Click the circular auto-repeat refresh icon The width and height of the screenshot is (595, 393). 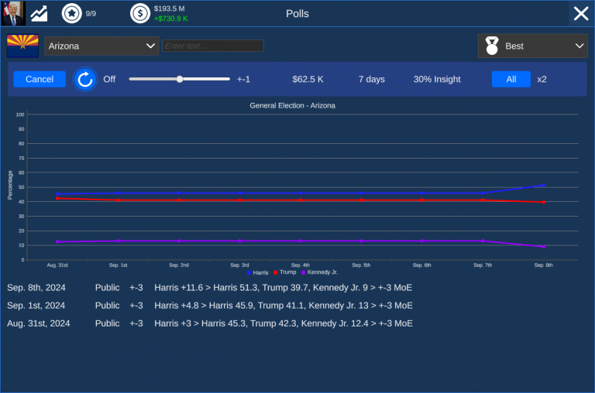[84, 79]
